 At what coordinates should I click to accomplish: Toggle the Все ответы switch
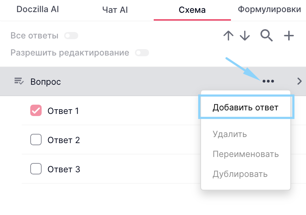point(71,36)
